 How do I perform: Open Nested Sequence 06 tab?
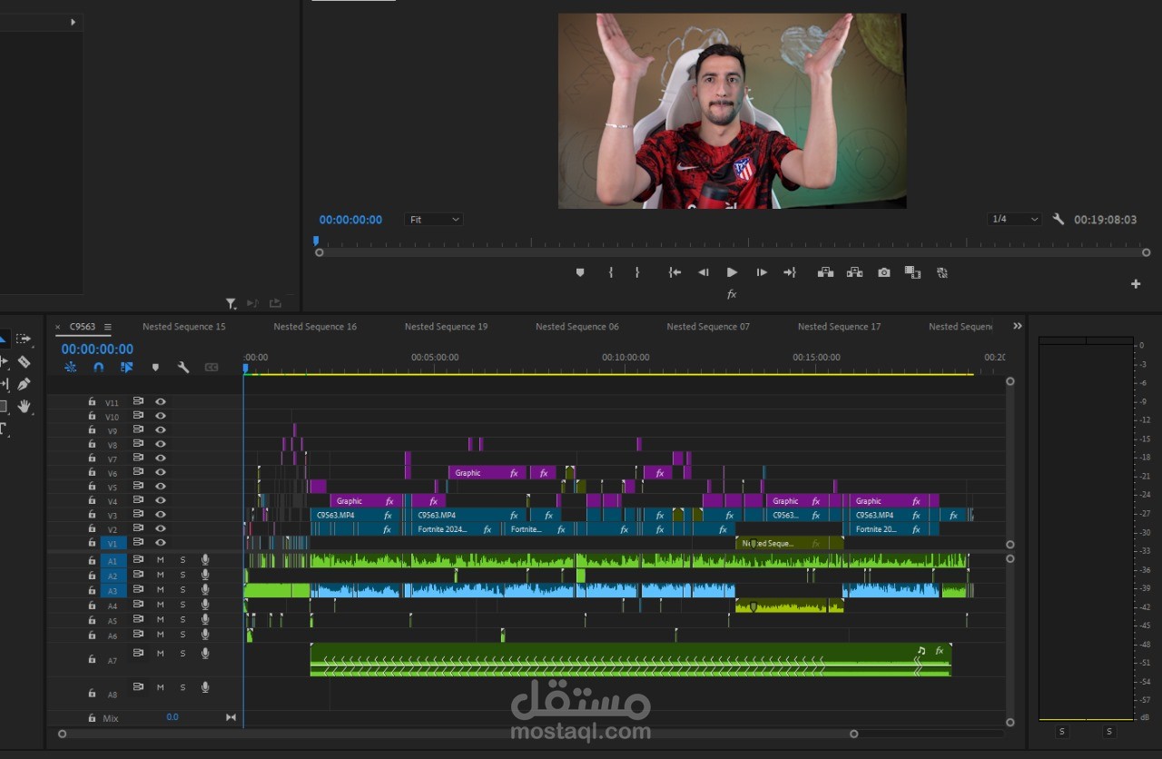pyautogui.click(x=577, y=327)
